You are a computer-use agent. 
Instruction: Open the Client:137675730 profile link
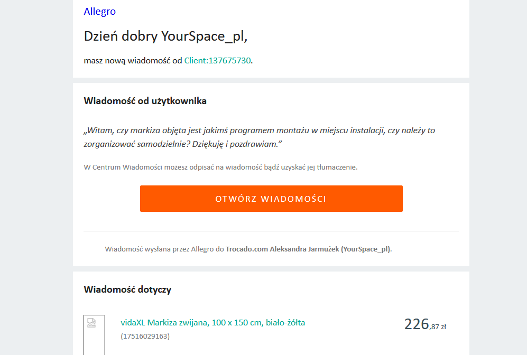(217, 60)
